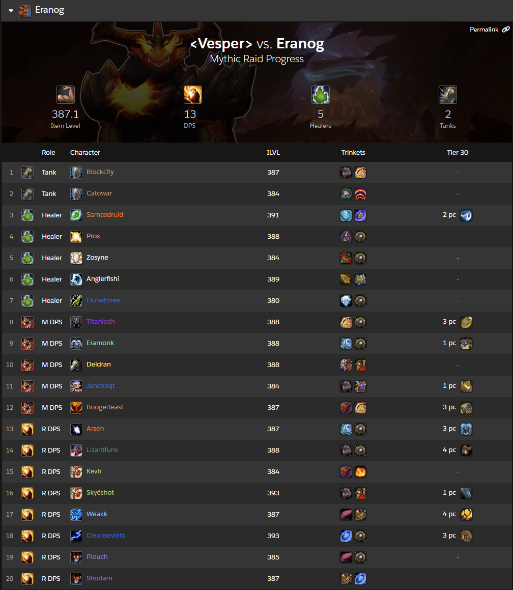
Task: Open the Skyêshot character link
Action: click(x=100, y=493)
